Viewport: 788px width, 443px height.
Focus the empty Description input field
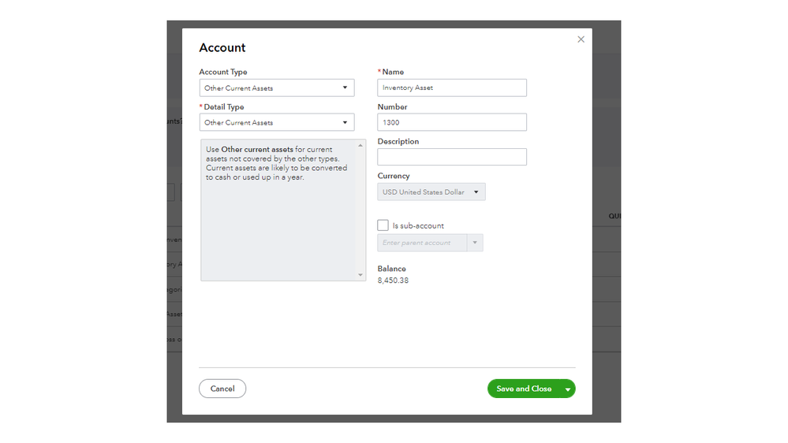[x=451, y=157]
